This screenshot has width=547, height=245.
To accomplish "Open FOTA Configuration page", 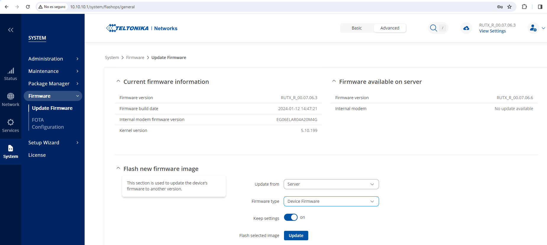I will click(x=48, y=123).
